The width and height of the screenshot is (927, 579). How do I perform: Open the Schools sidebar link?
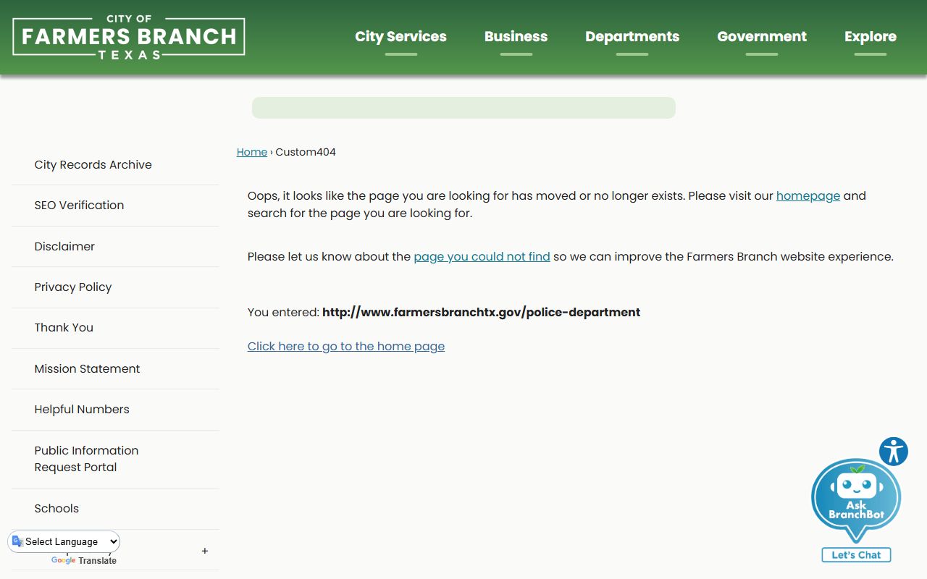(115, 509)
